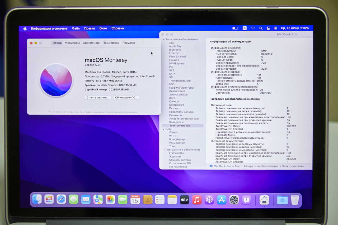Open Calendar showing 15 in Dock
This screenshot has height=225, width=338.
[x=135, y=199]
